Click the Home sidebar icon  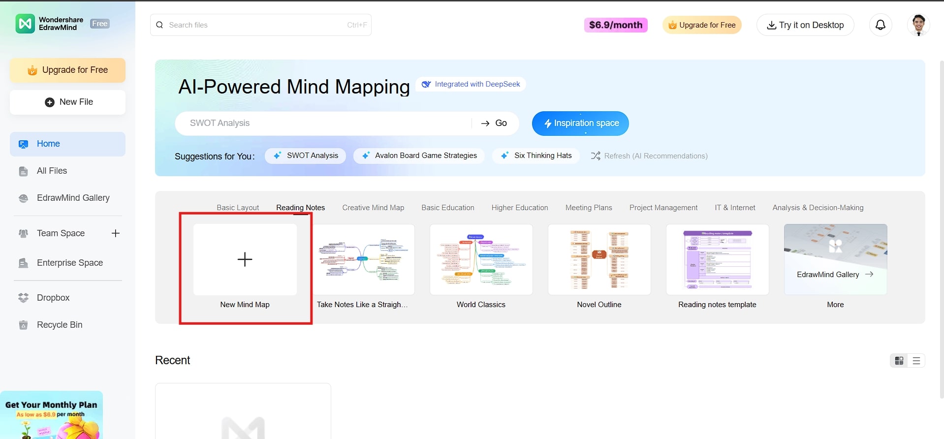click(x=23, y=144)
